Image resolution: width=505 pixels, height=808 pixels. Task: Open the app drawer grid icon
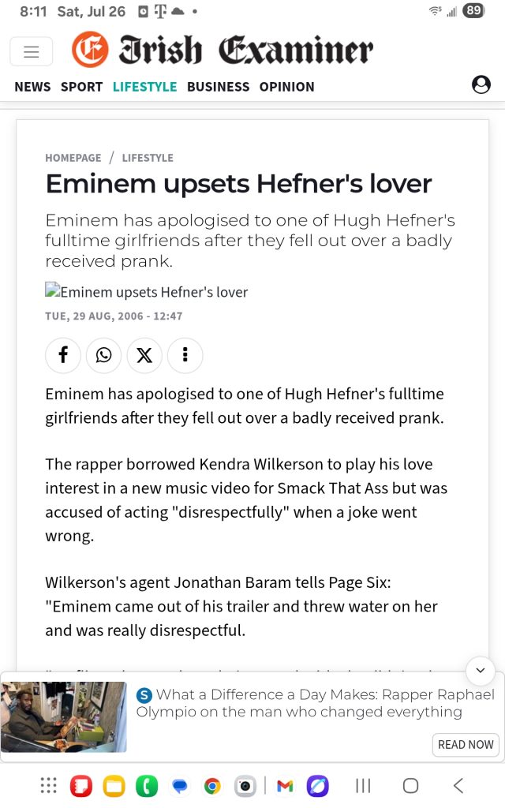48,786
